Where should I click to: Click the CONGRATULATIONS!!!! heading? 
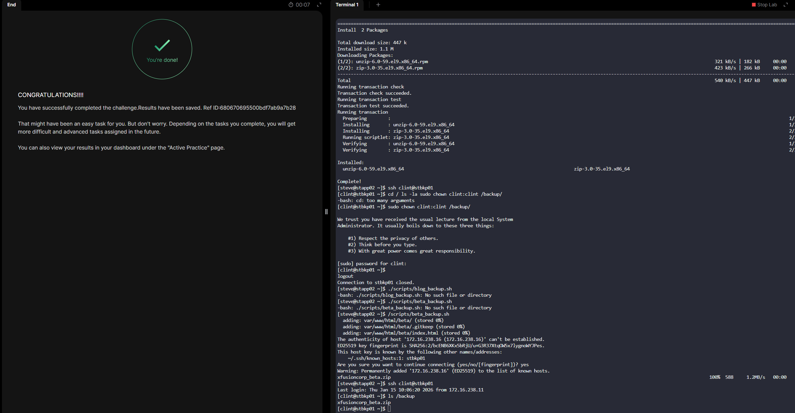50,95
